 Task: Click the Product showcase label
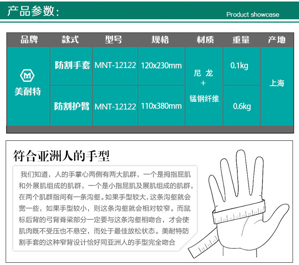pos(253,14)
